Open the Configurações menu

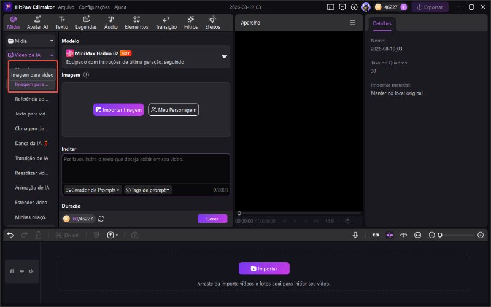94,7
